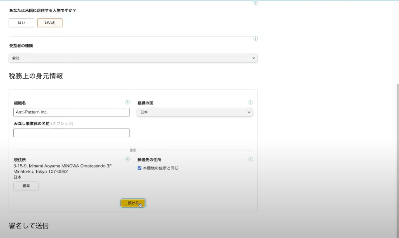Focus the みなし事業体の名前 input field
399x238 pixels.
72,133
